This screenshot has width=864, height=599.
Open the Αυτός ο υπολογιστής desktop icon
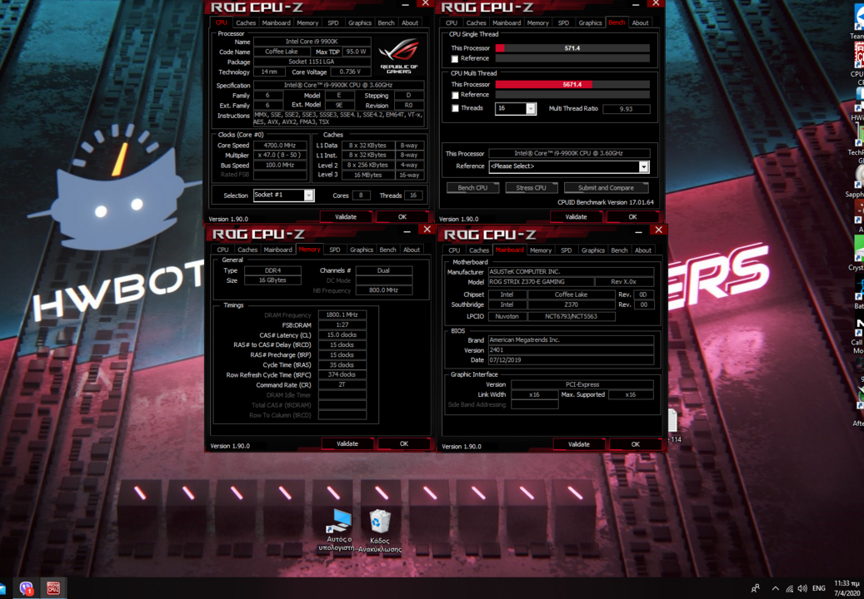coord(339,529)
